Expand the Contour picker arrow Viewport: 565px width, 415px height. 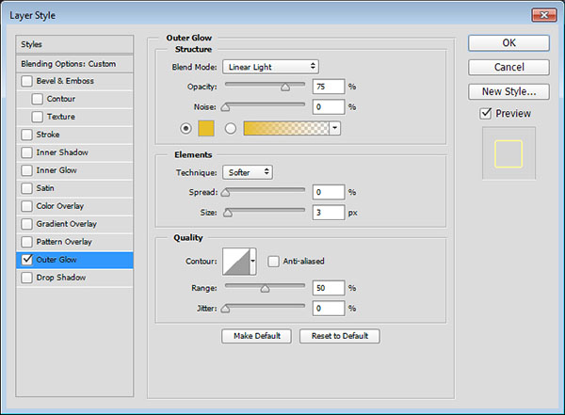254,263
